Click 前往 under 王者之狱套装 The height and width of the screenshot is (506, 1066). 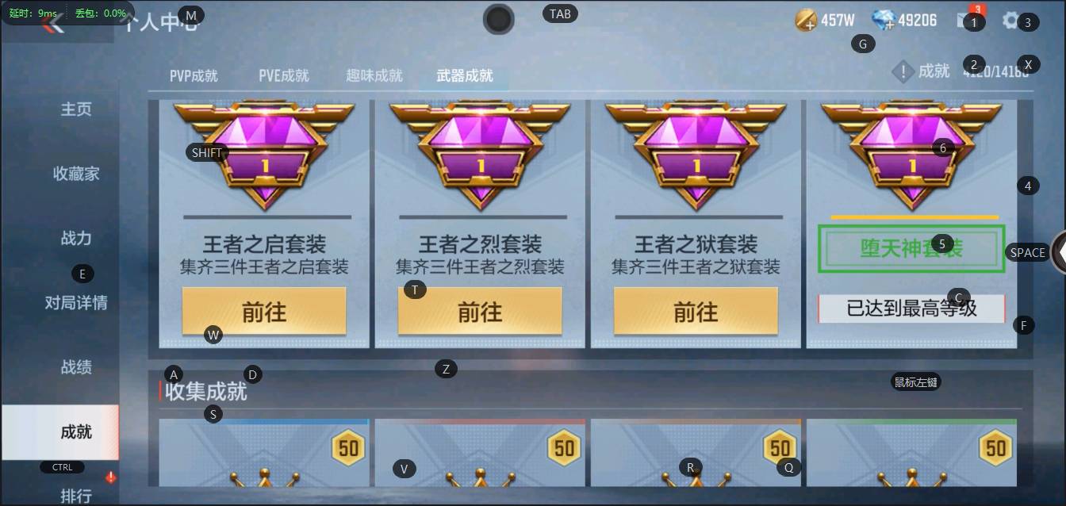(696, 311)
